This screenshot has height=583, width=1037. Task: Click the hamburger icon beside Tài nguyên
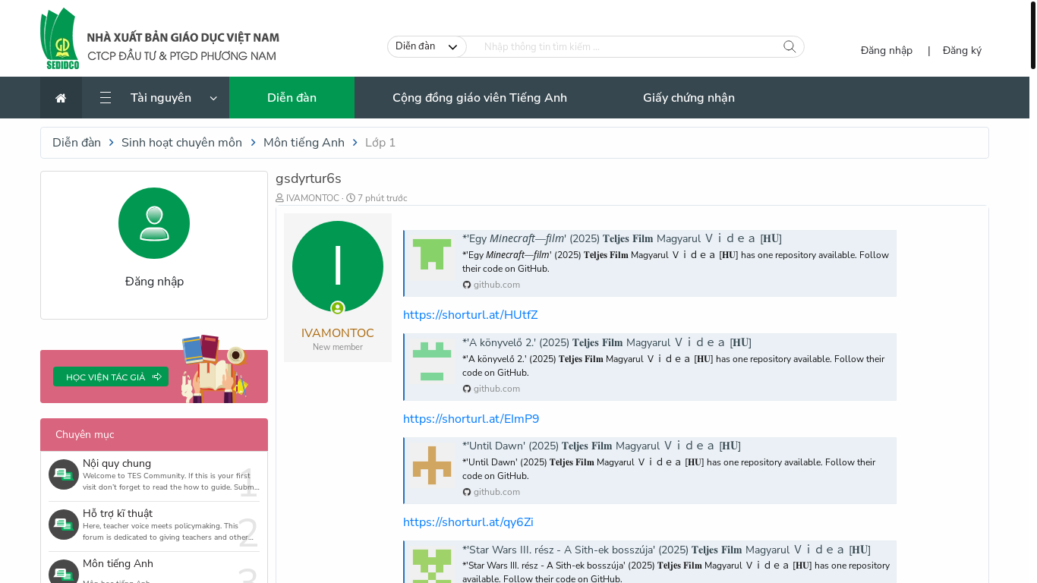click(106, 98)
